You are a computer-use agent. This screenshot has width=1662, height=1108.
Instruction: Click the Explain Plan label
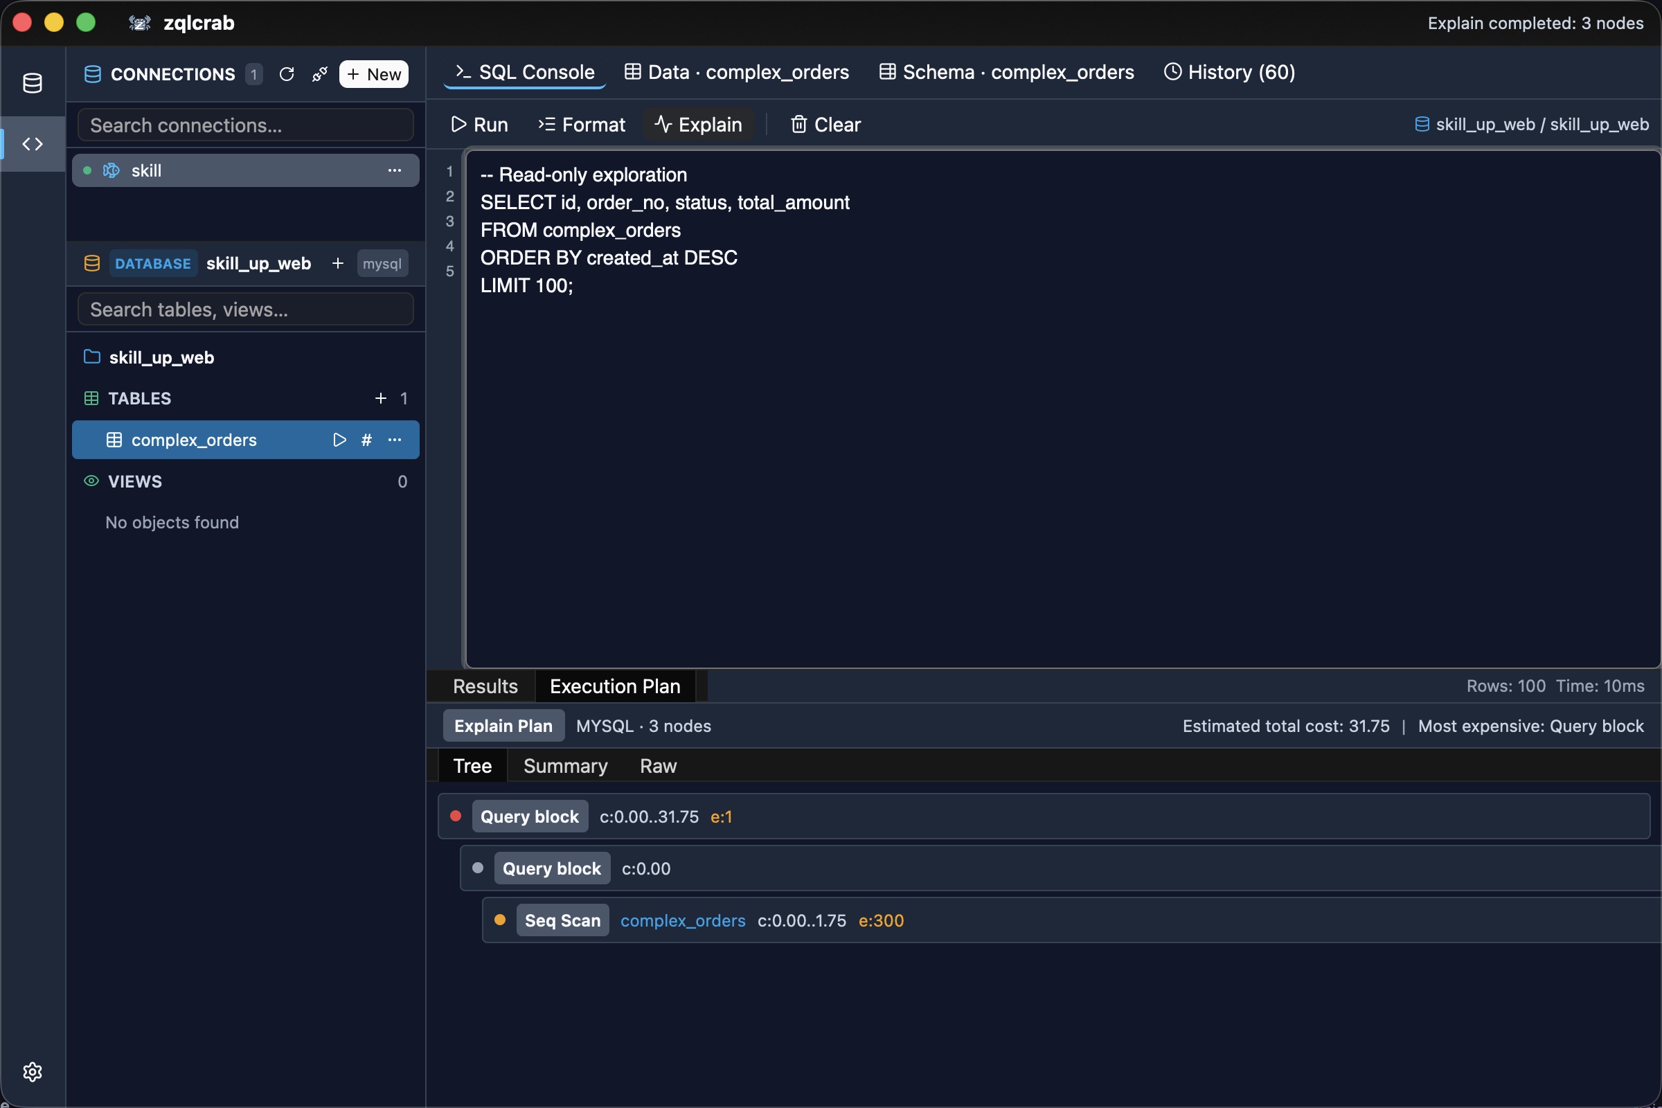tap(503, 726)
